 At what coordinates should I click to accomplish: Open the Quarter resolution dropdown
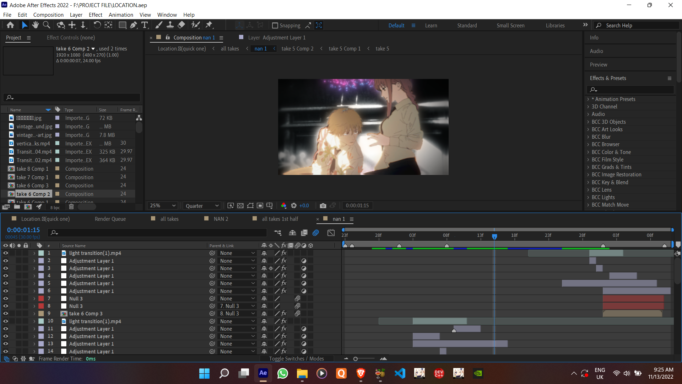pyautogui.click(x=202, y=206)
